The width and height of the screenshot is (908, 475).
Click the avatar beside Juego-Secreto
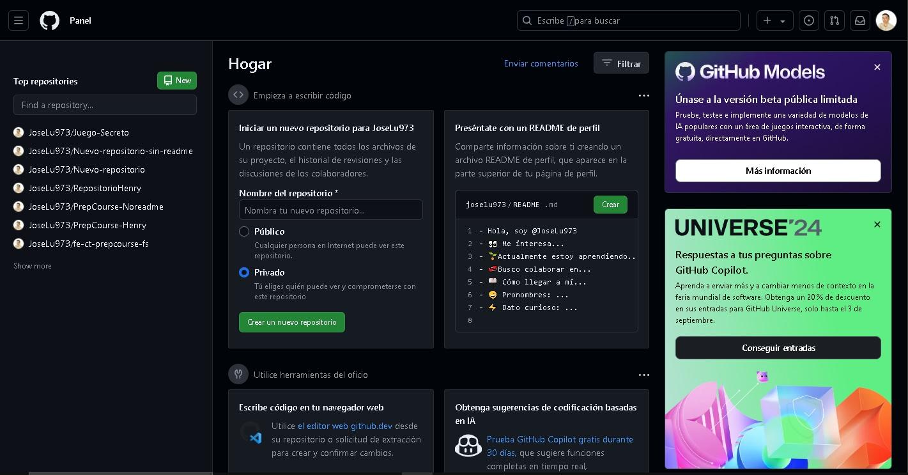click(x=19, y=132)
